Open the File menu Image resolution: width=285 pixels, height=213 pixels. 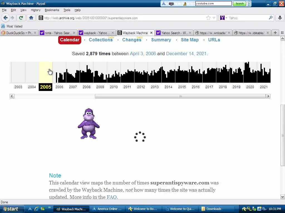pos(4,10)
